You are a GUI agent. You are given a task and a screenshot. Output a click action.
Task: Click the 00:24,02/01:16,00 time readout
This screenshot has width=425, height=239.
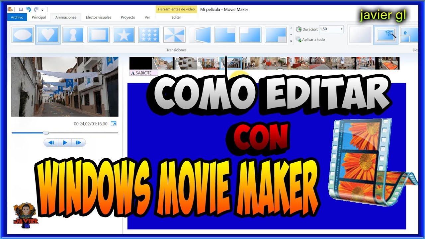pyautogui.click(x=91, y=124)
